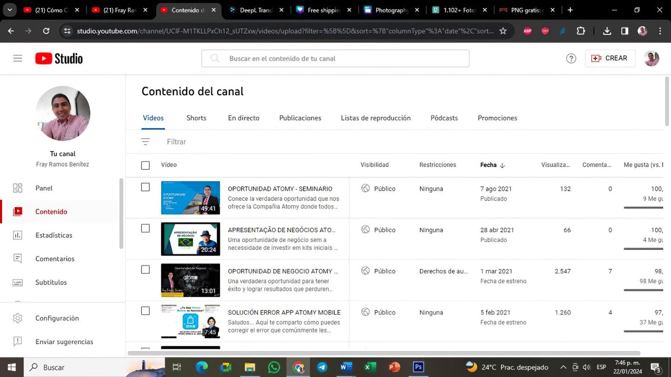The height and width of the screenshot is (377, 671).
Task: Open Excel from the taskbar
Action: point(370,367)
